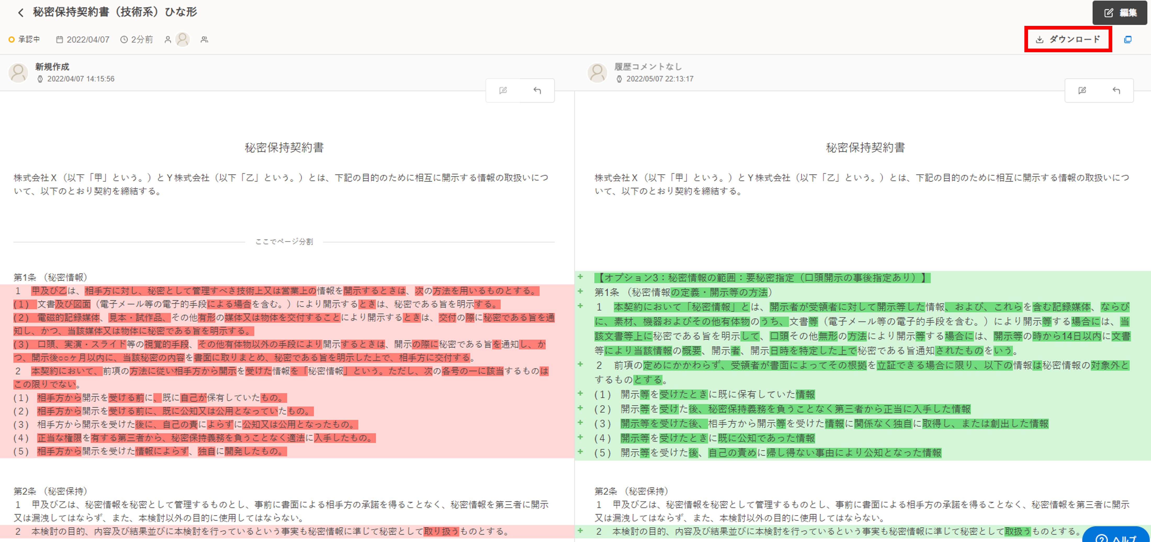Click the revert arrow on right version toolbar
Screen dimensions: 1151x542
1116,91
